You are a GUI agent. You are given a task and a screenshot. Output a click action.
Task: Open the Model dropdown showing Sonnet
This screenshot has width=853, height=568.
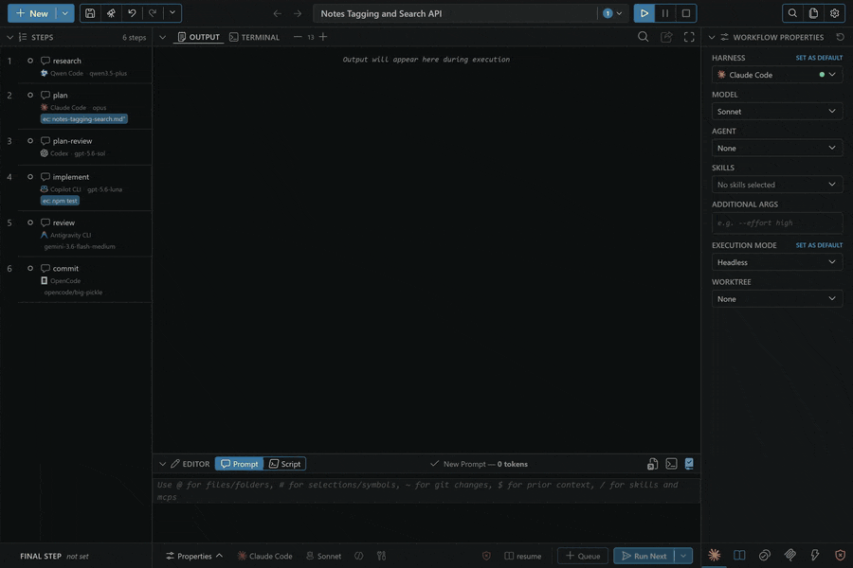click(777, 112)
